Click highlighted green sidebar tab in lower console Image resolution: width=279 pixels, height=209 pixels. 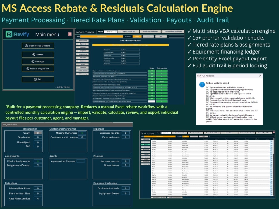point(146,145)
